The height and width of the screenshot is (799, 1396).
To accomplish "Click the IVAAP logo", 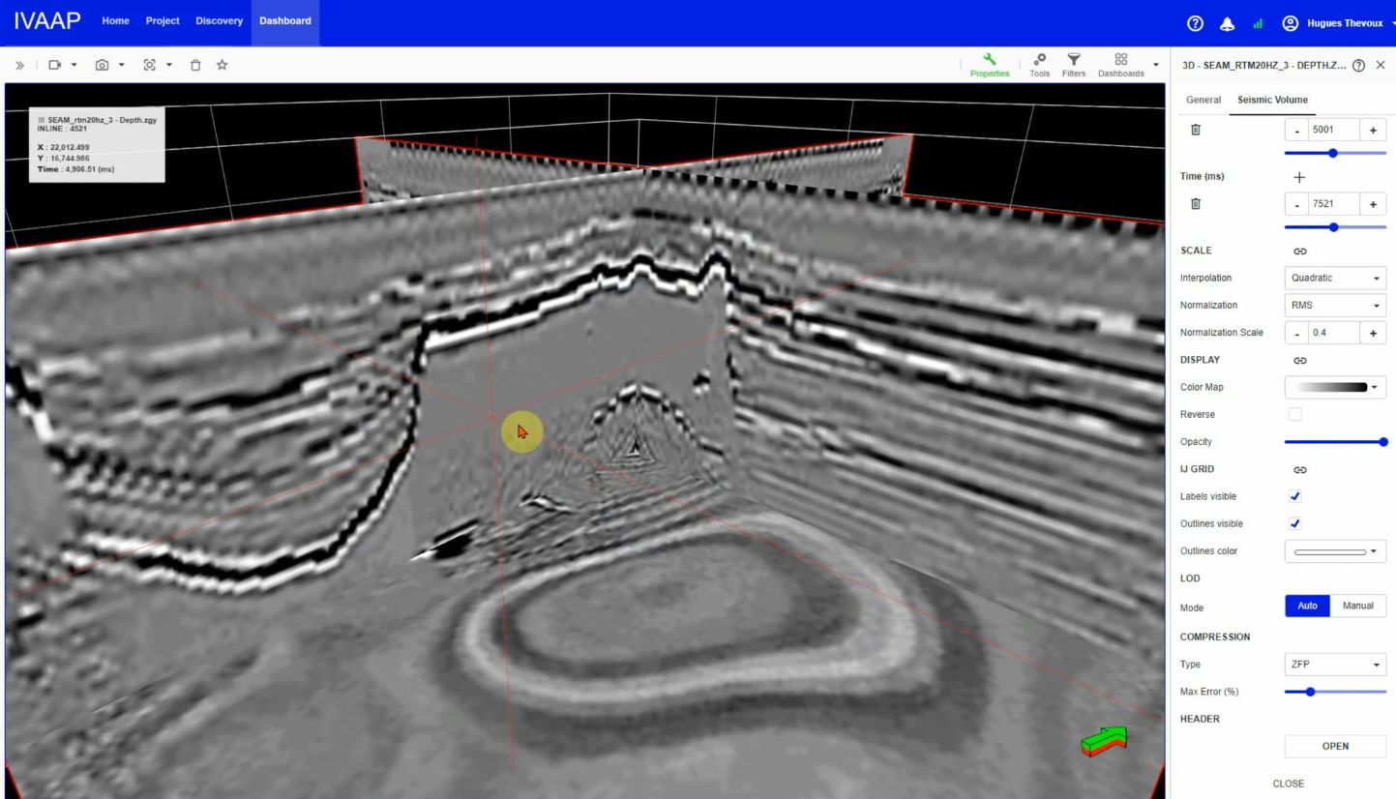I will [x=47, y=21].
